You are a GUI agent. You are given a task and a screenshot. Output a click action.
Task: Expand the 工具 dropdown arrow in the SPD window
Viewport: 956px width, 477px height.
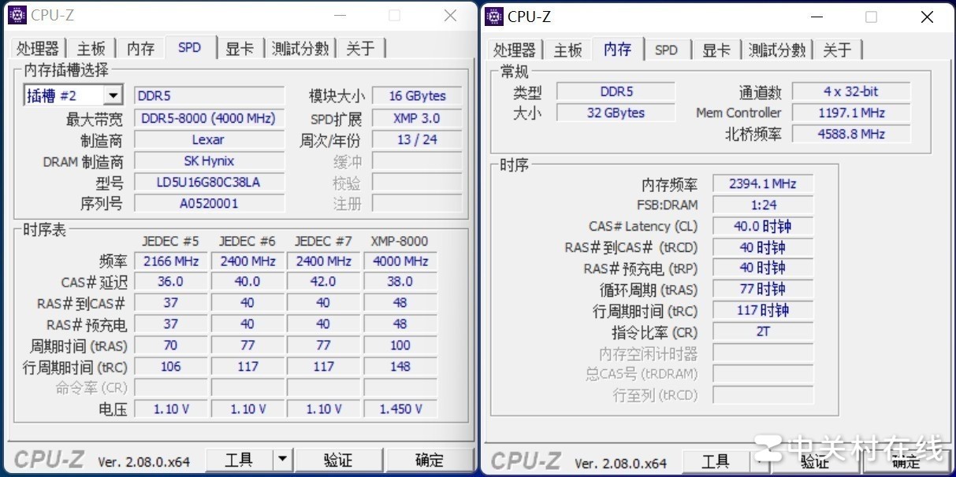281,459
